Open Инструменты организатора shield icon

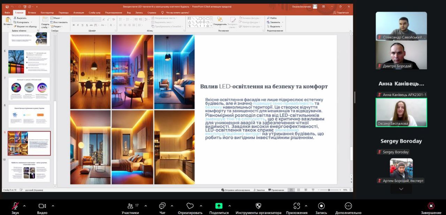(x=258, y=206)
